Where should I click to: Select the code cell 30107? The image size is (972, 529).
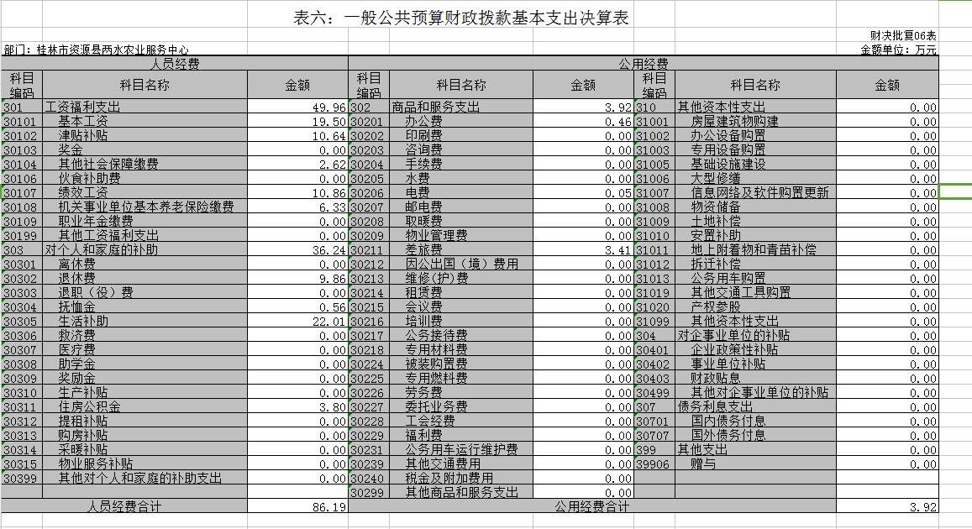tap(20, 193)
